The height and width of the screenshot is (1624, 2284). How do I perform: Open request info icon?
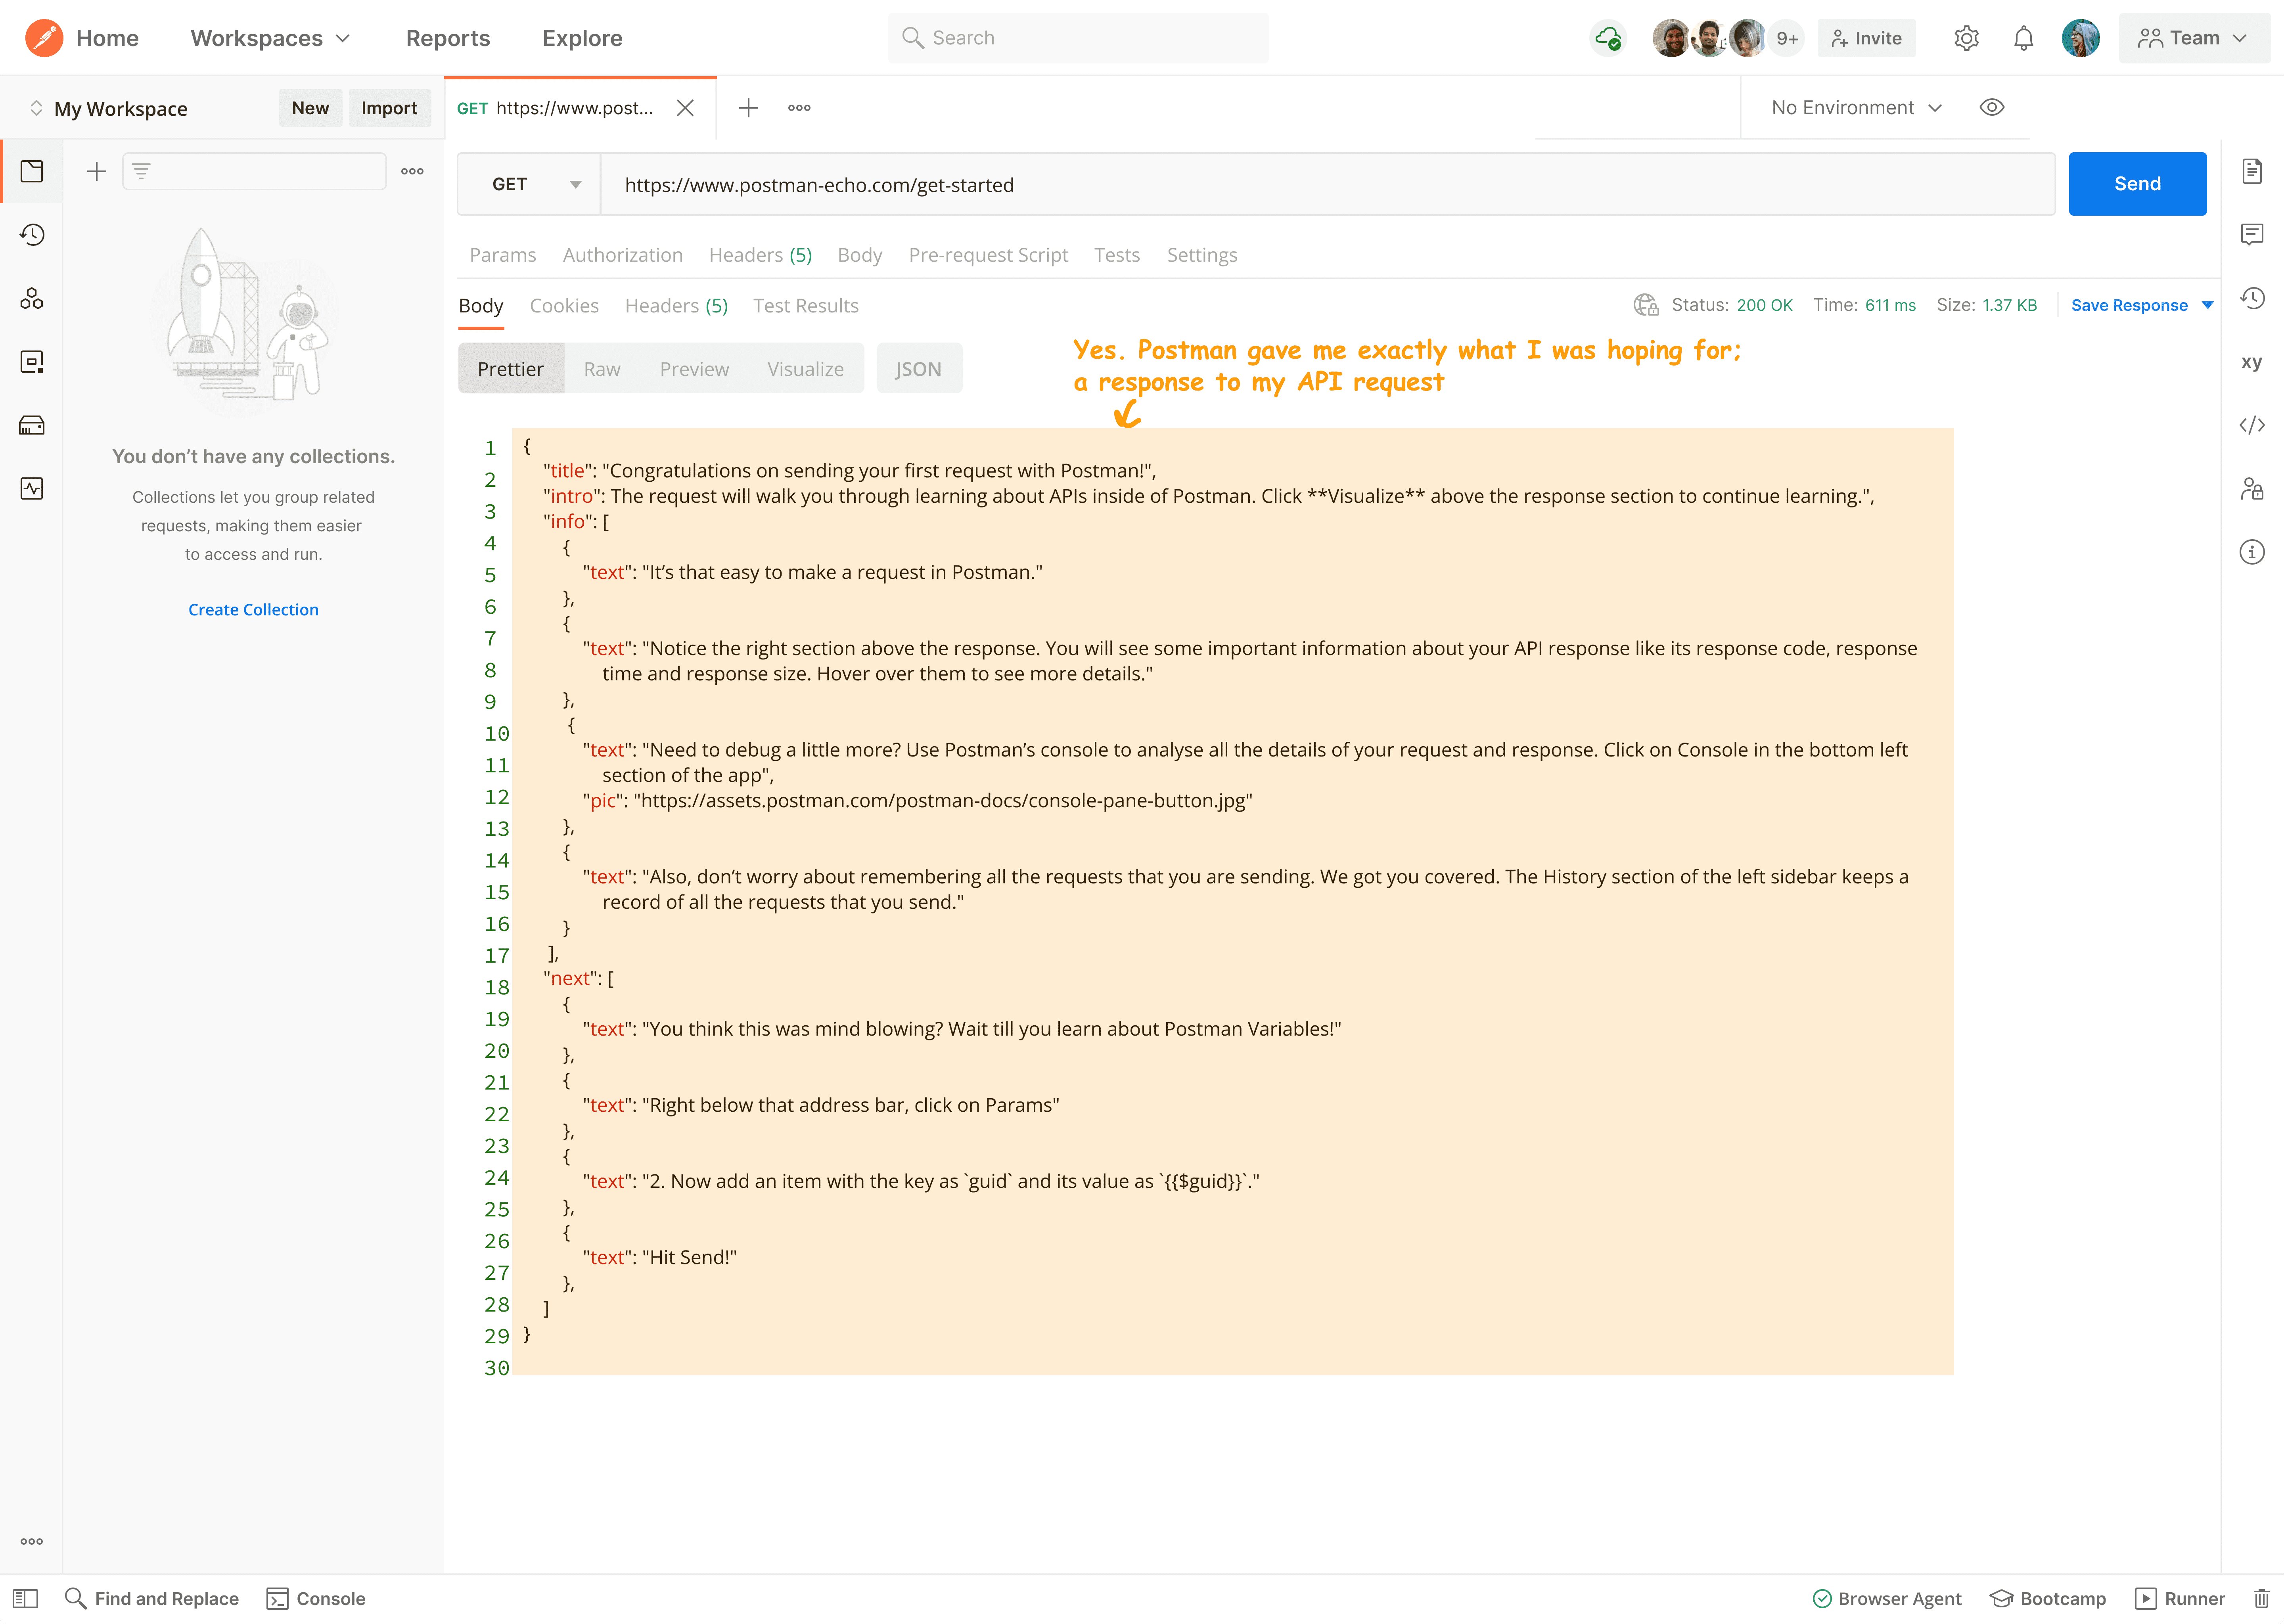pos(2252,552)
